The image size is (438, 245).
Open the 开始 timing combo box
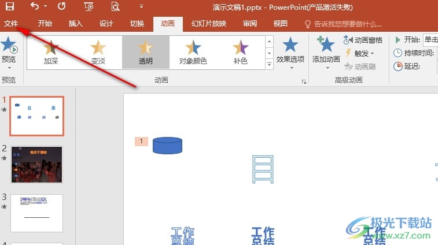click(430, 40)
